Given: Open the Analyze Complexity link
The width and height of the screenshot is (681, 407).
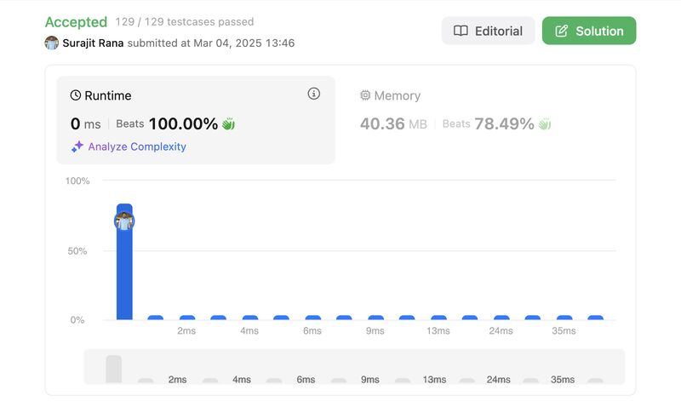Looking at the screenshot, I should pos(136,146).
